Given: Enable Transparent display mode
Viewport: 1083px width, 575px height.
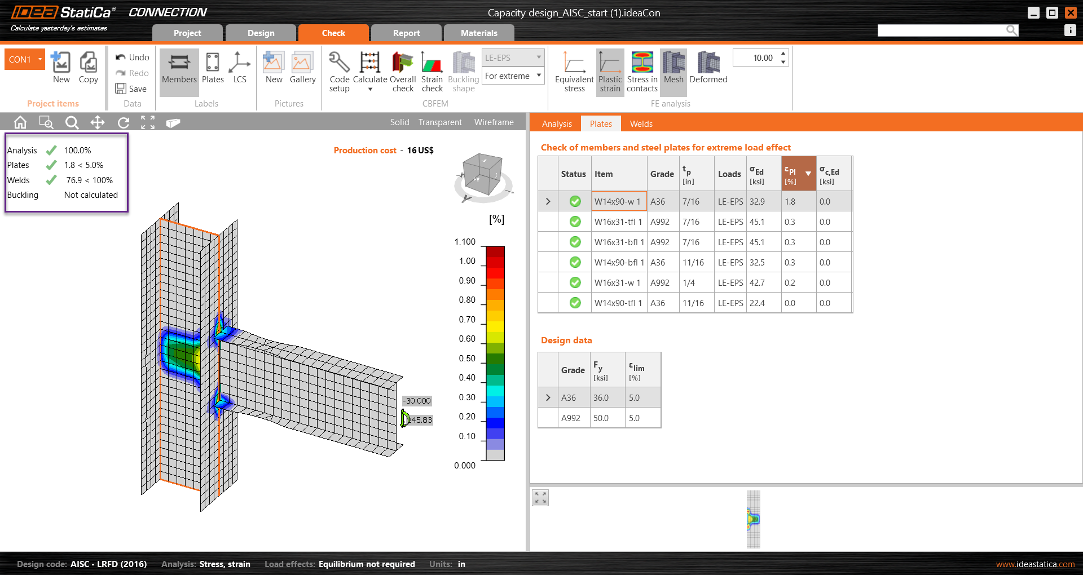Looking at the screenshot, I should (x=439, y=122).
